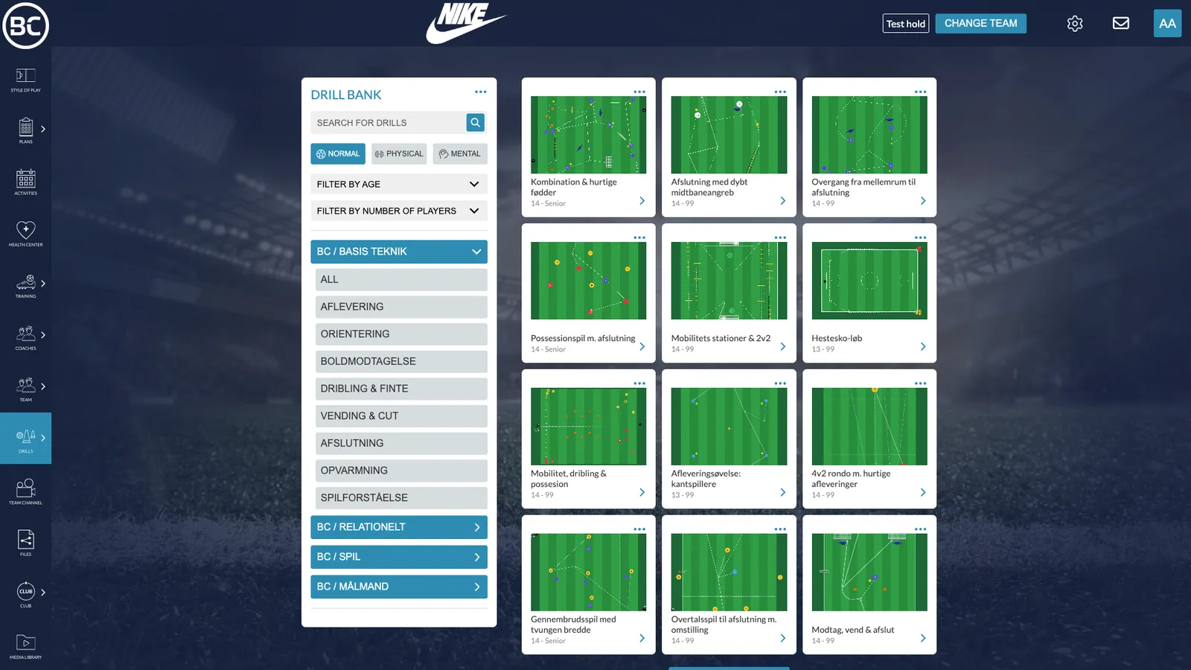The image size is (1191, 670).
Task: Select the ALL subcategory
Action: [x=401, y=280]
